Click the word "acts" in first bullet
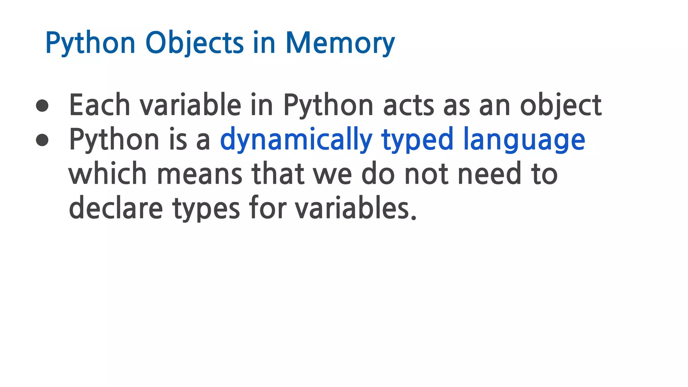688x387 pixels. [408, 105]
